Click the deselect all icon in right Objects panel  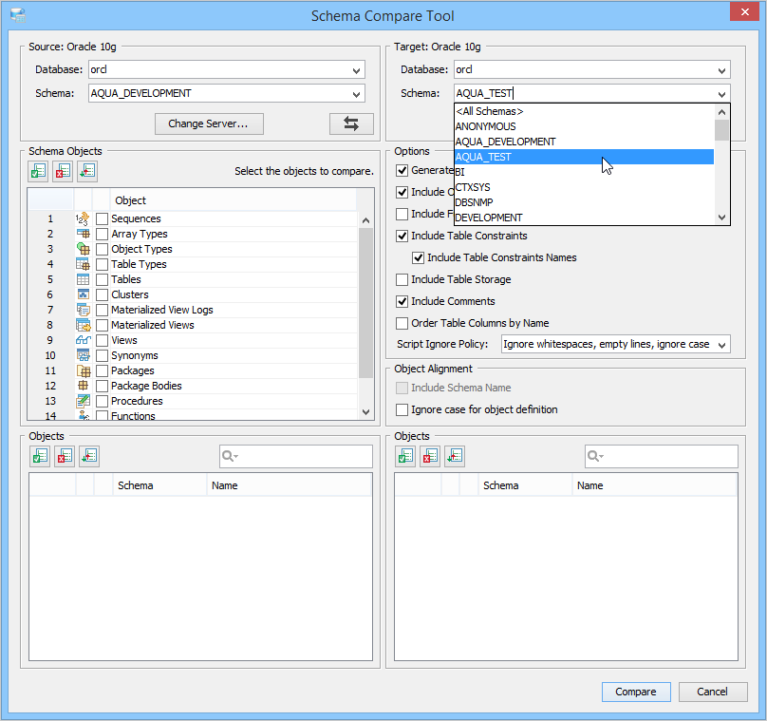430,456
